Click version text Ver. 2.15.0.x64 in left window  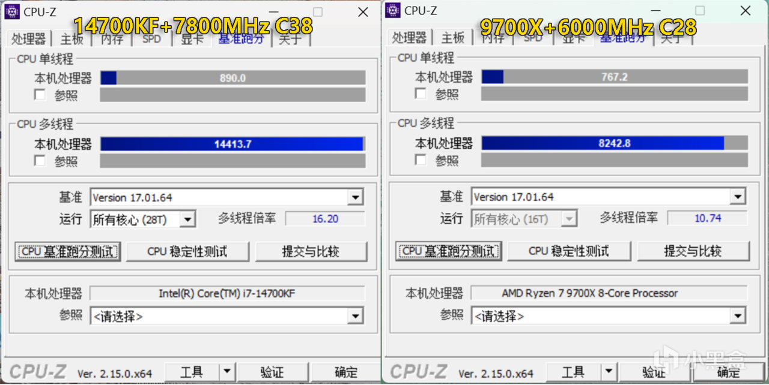click(114, 374)
